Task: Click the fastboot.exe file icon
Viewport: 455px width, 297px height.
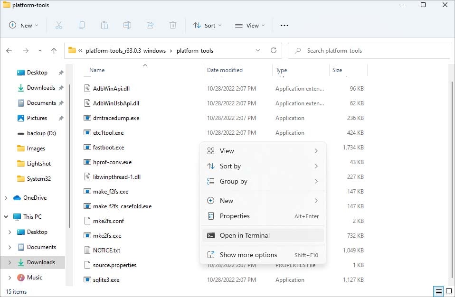Action: [87, 147]
